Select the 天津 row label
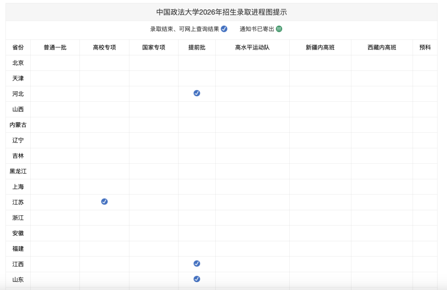This screenshot has height=290, width=447. coord(18,78)
